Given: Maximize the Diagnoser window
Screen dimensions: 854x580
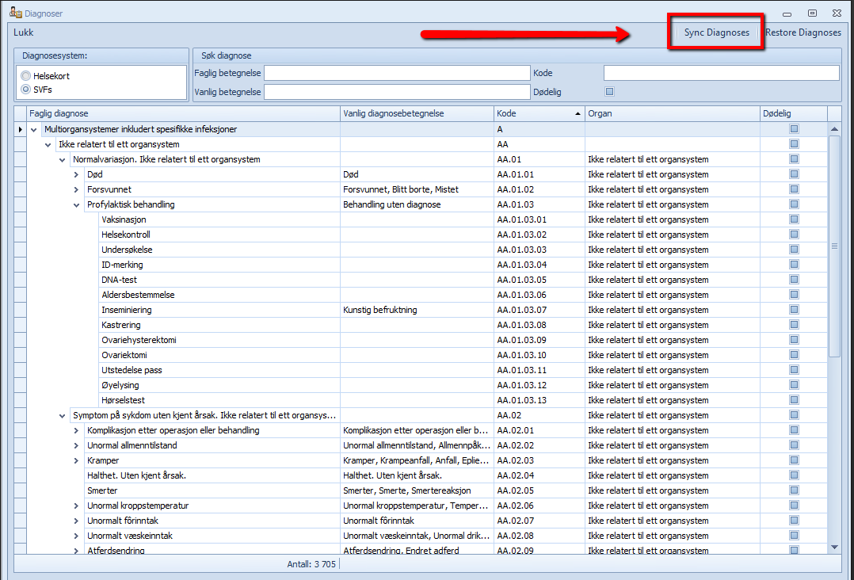Looking at the screenshot, I should pos(812,13).
